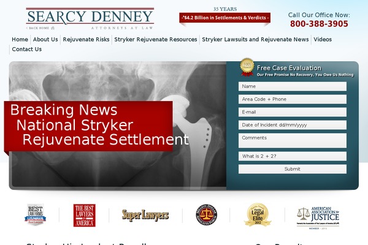
Task: Open Stryker Rejuvenate Resources
Action: (x=156, y=39)
